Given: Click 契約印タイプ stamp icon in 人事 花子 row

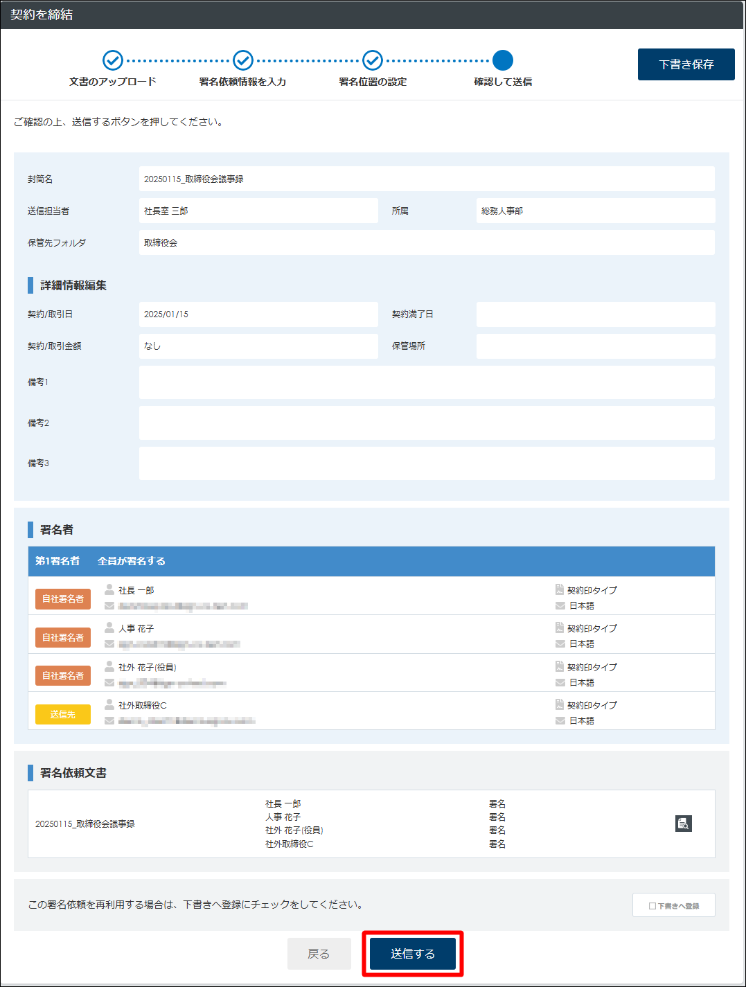Looking at the screenshot, I should point(560,628).
